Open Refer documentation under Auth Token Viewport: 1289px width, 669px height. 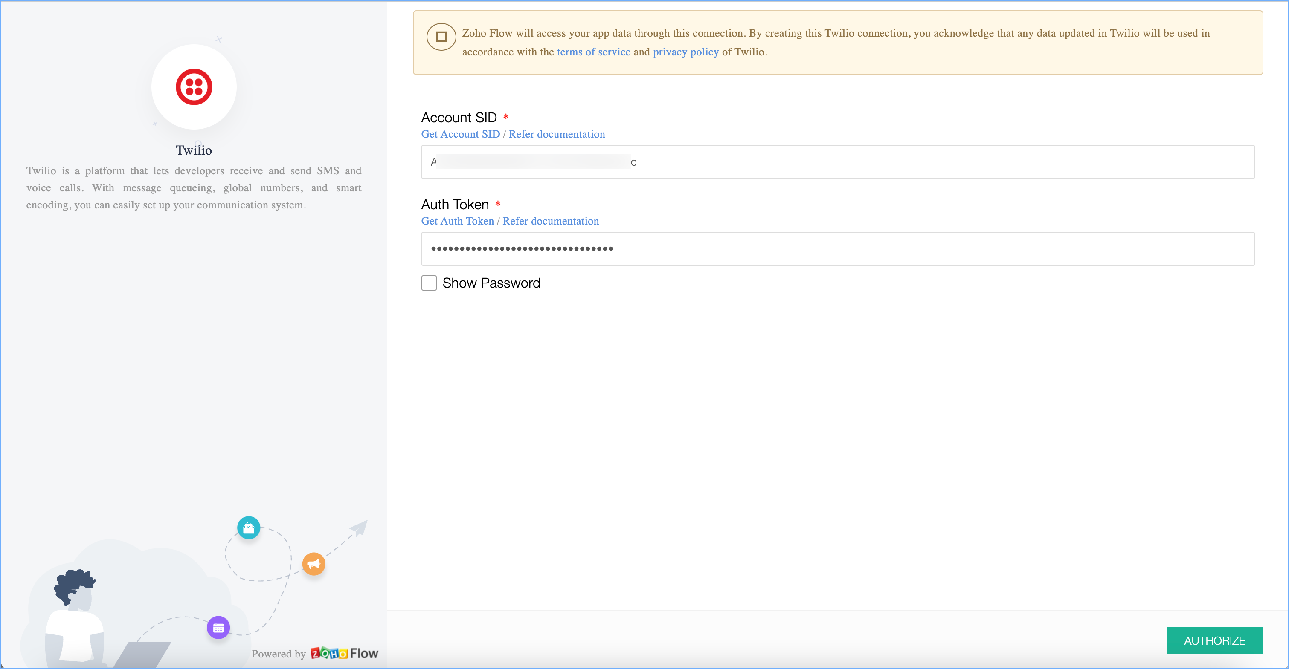click(x=550, y=221)
